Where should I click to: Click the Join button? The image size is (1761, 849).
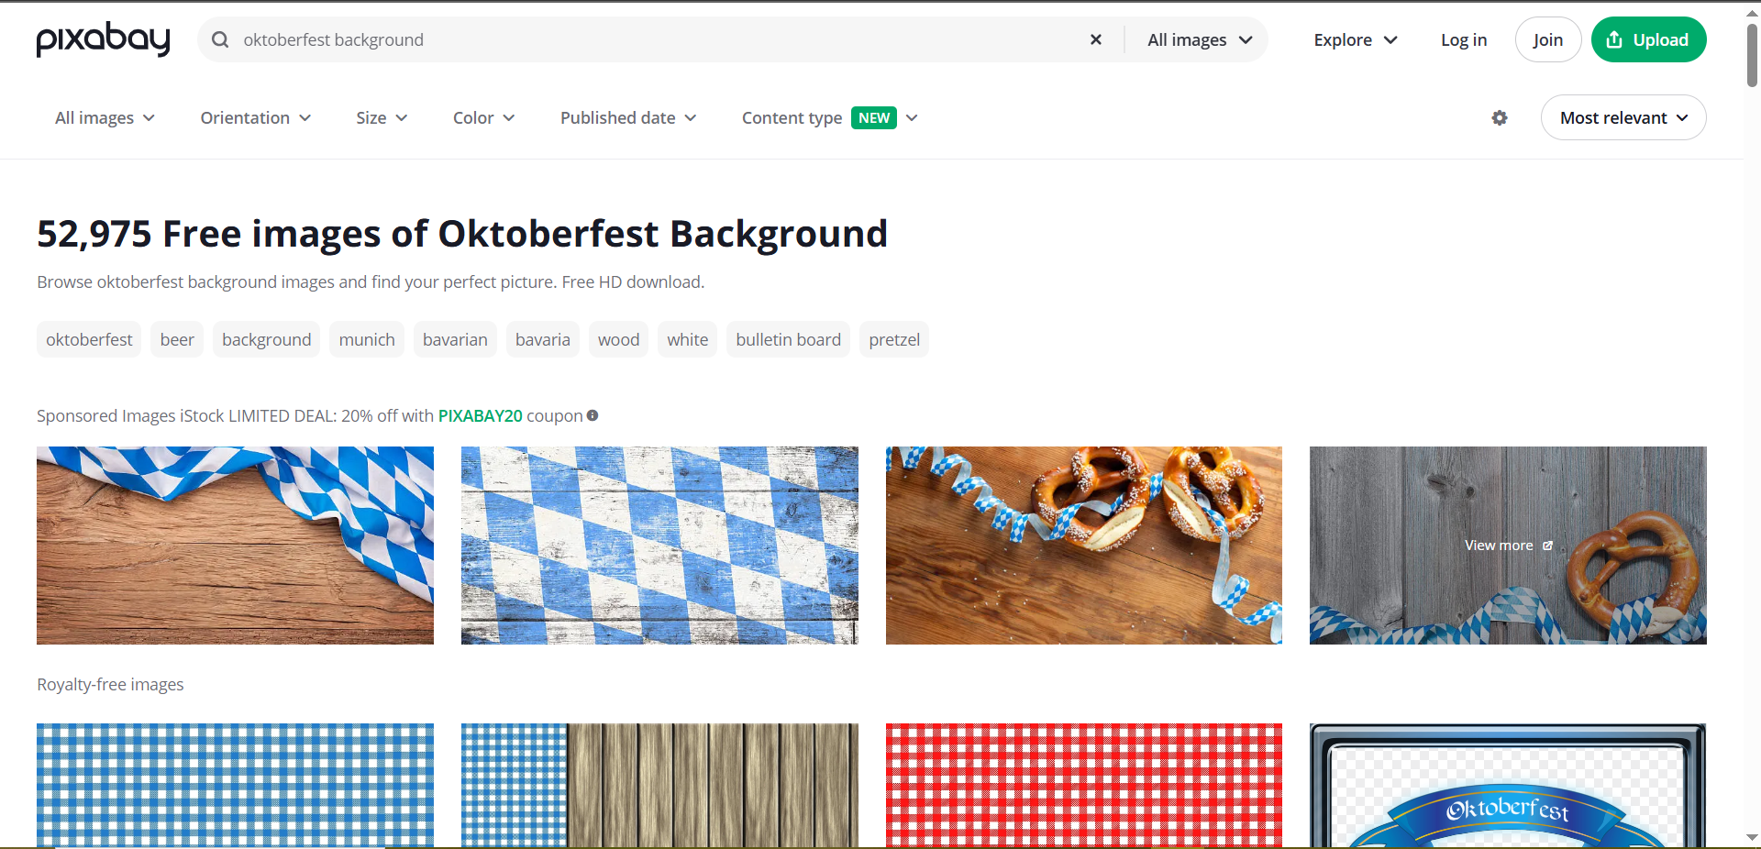1547,39
